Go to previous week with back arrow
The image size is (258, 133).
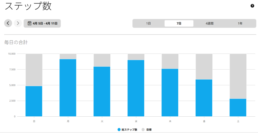pyautogui.click(x=8, y=23)
